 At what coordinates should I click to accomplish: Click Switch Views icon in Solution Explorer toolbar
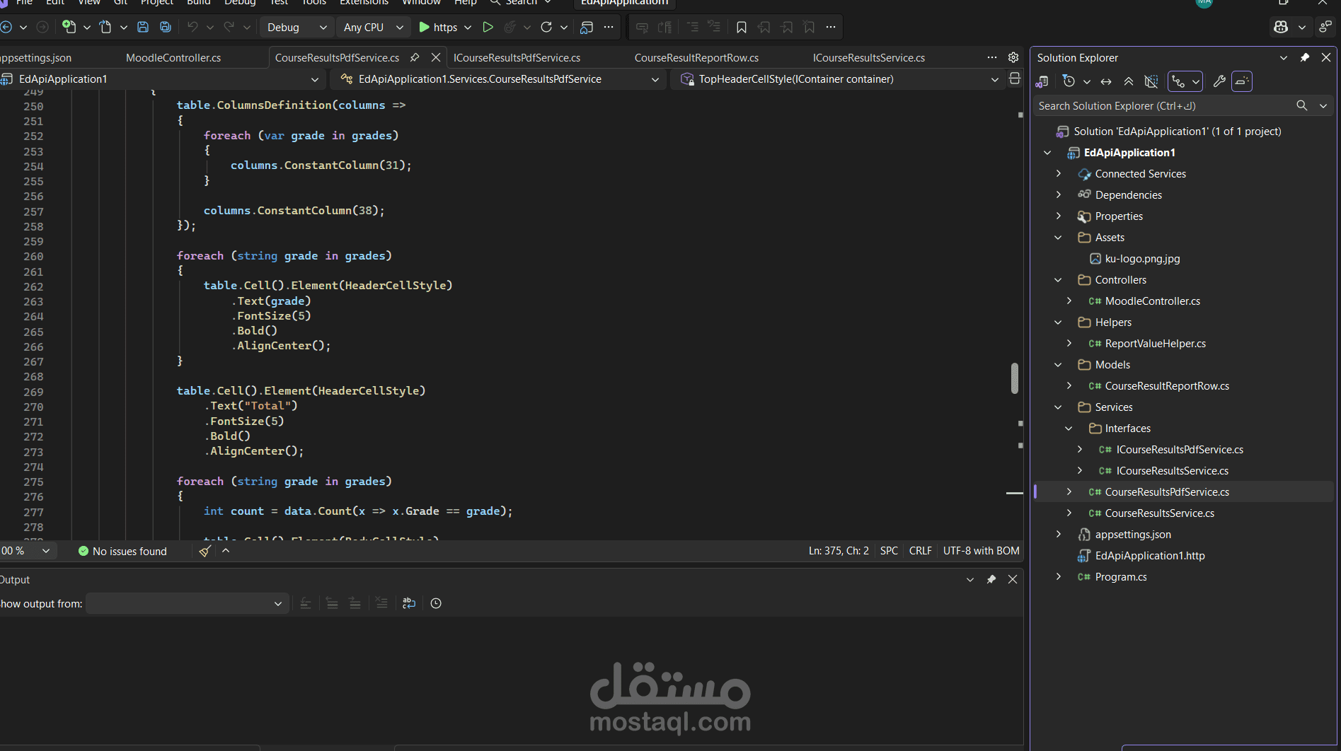tap(1042, 81)
